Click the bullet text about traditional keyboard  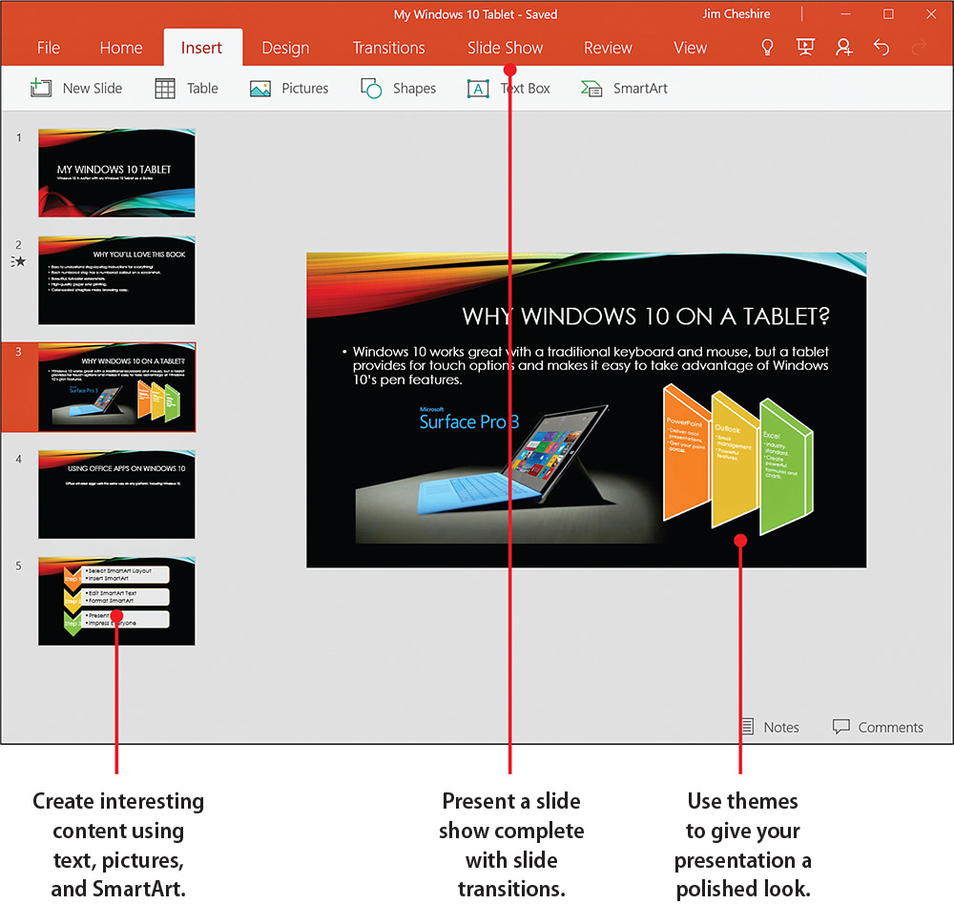(x=591, y=365)
